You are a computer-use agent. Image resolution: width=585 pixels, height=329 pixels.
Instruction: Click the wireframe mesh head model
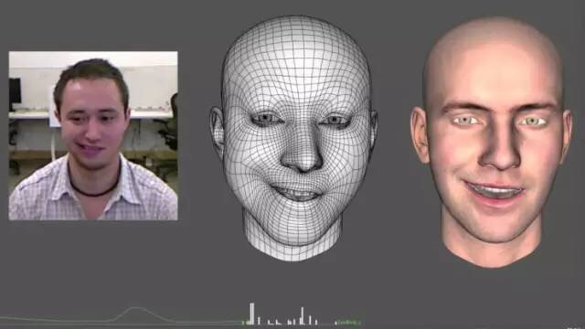click(294, 138)
